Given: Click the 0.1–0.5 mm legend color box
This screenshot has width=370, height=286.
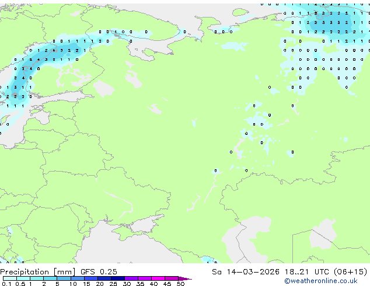Looking at the screenshot, I should pos(10,278).
